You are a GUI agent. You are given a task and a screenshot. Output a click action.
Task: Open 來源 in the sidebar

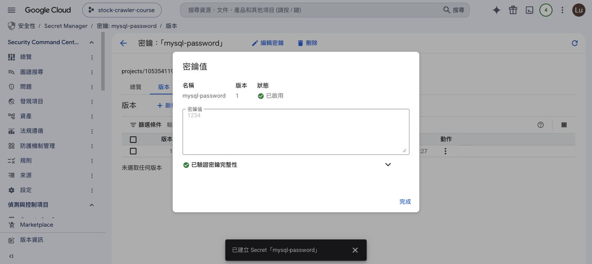pos(26,175)
